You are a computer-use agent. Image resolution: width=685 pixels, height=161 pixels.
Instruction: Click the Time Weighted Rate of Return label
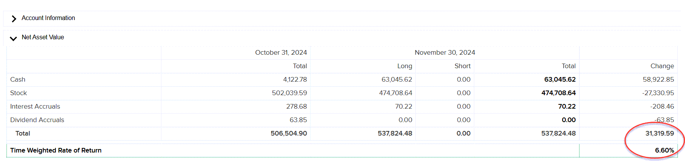[x=56, y=151]
